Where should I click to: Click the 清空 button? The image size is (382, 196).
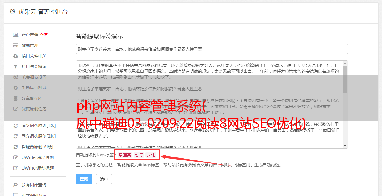point(104,179)
